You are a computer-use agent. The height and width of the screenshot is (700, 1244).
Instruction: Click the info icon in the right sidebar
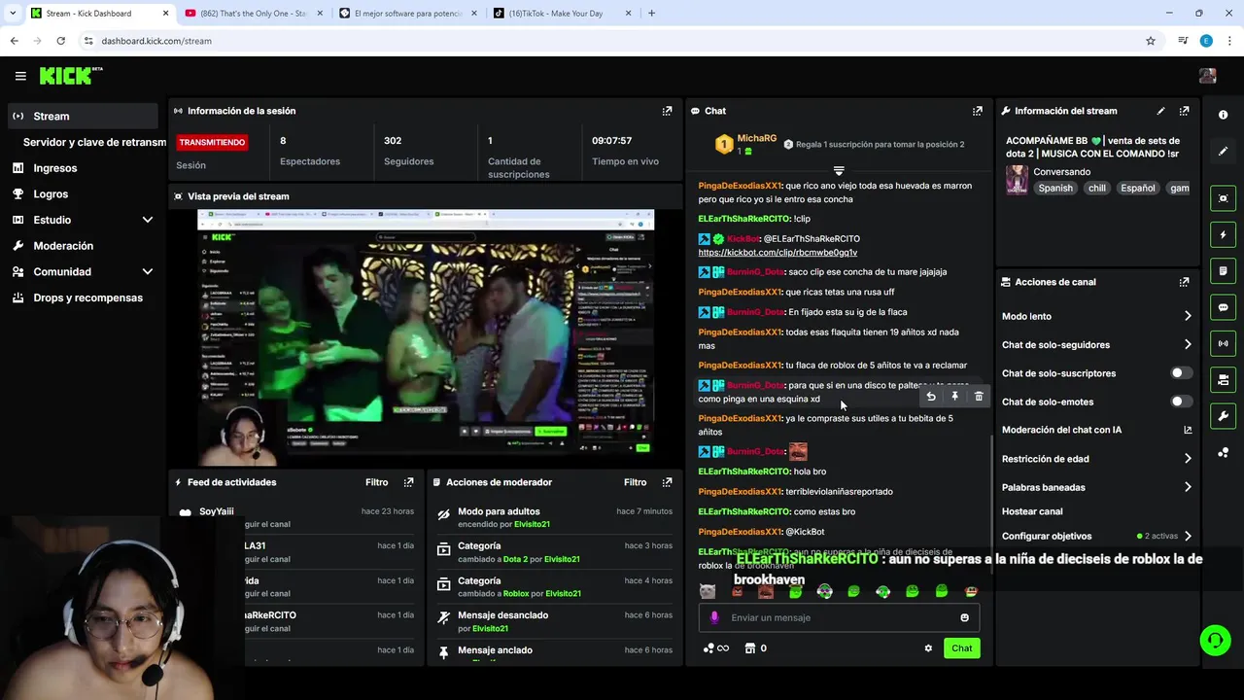[1223, 115]
